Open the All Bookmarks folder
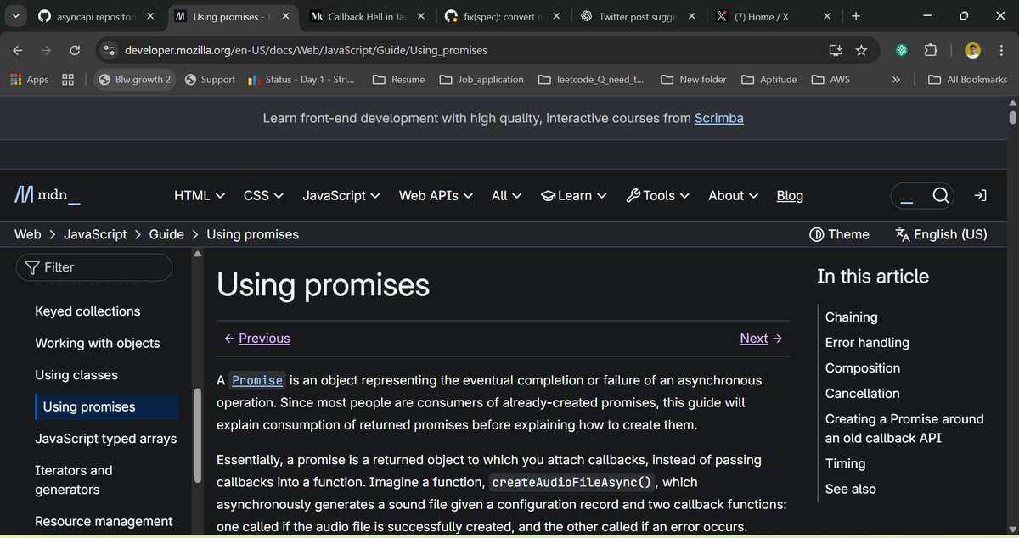The height and width of the screenshot is (538, 1019). (x=967, y=79)
